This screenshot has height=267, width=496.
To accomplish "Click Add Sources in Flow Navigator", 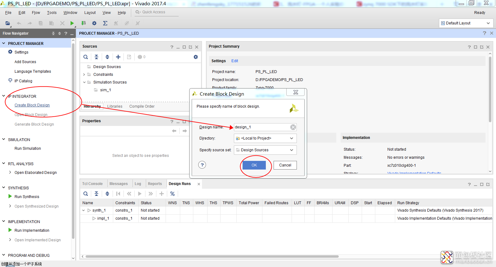I will tap(25, 62).
